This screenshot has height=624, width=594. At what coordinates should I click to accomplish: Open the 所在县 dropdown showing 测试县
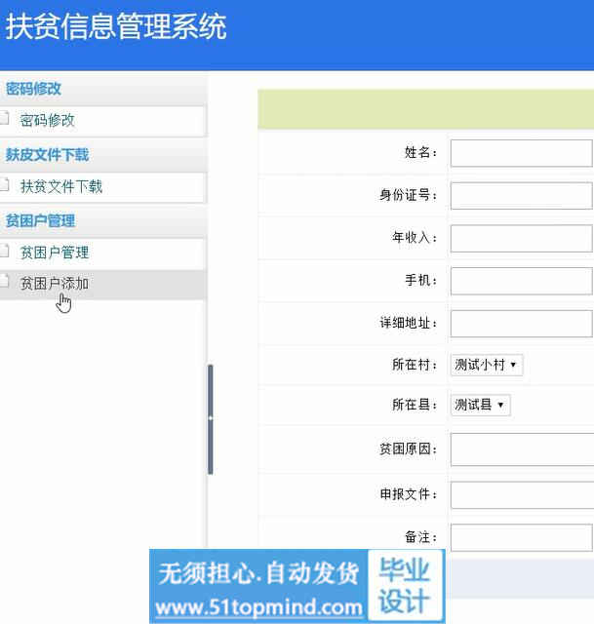480,405
